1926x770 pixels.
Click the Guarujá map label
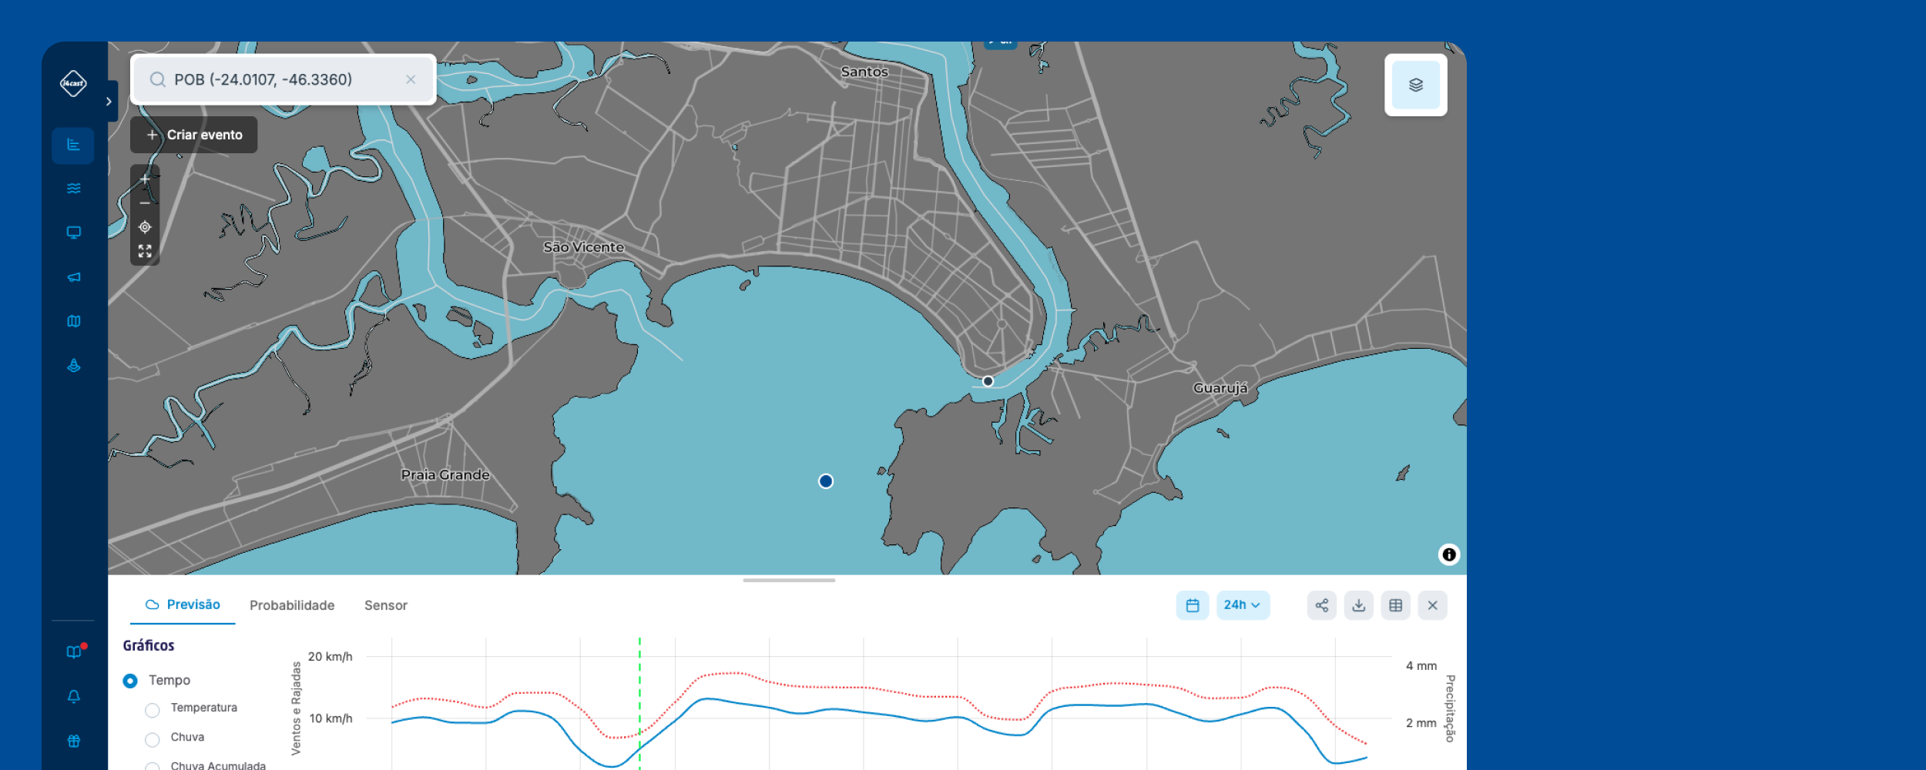click(1220, 388)
